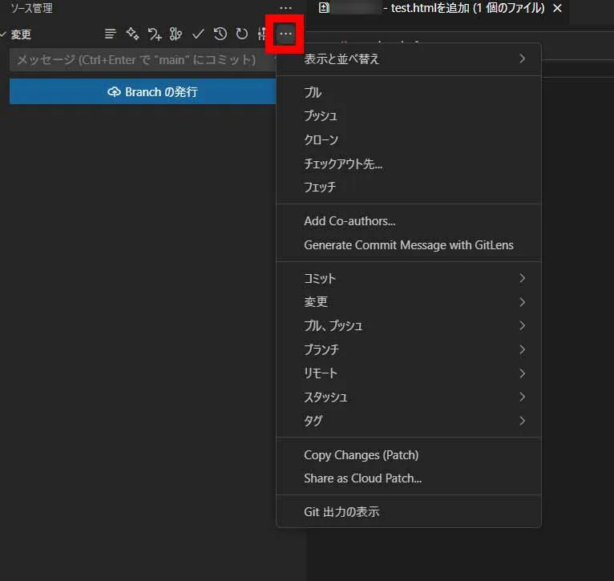This screenshot has height=581, width=614.
Task: Open the ellipsis menu beside ソース管理 title
Action: tap(285, 8)
